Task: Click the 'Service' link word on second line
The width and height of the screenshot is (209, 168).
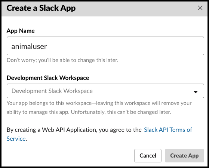Action: click(16, 139)
